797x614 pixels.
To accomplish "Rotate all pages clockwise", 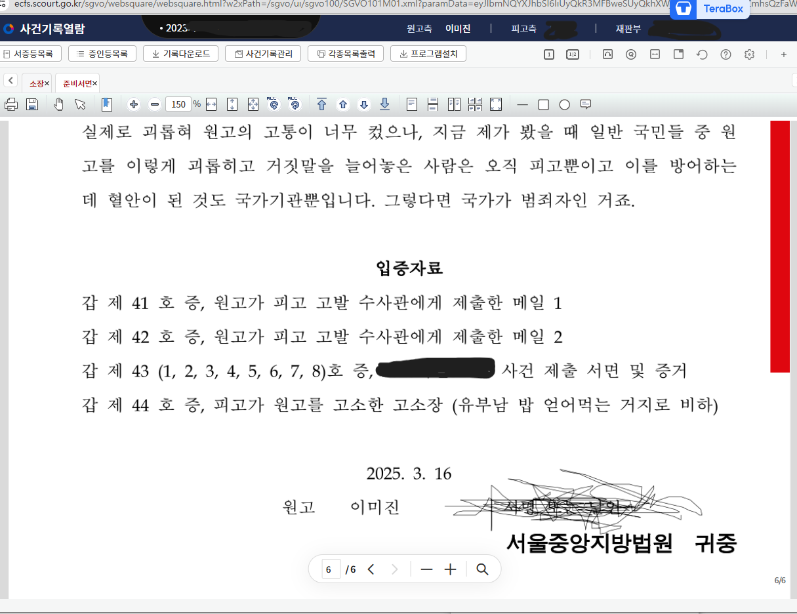I will (x=274, y=104).
